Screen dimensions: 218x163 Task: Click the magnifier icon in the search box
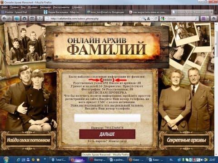coord(196,19)
